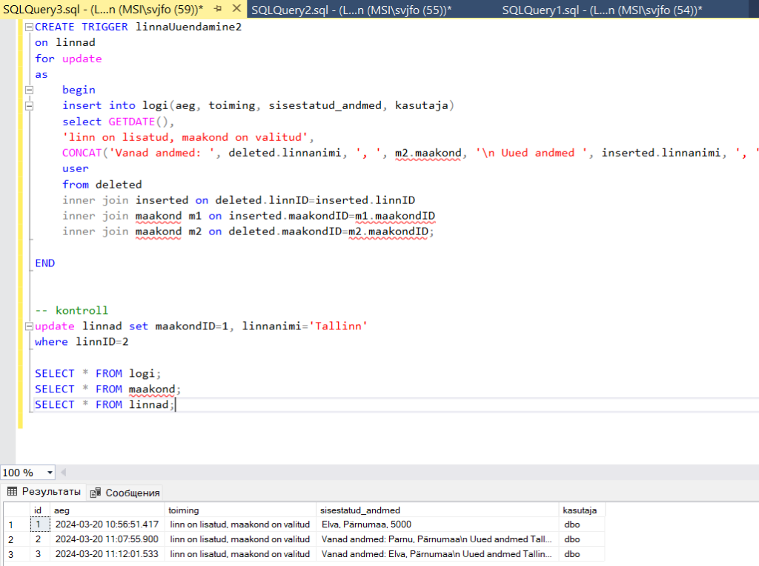
Task: Collapse the update linnad statement
Action: pyautogui.click(x=29, y=326)
